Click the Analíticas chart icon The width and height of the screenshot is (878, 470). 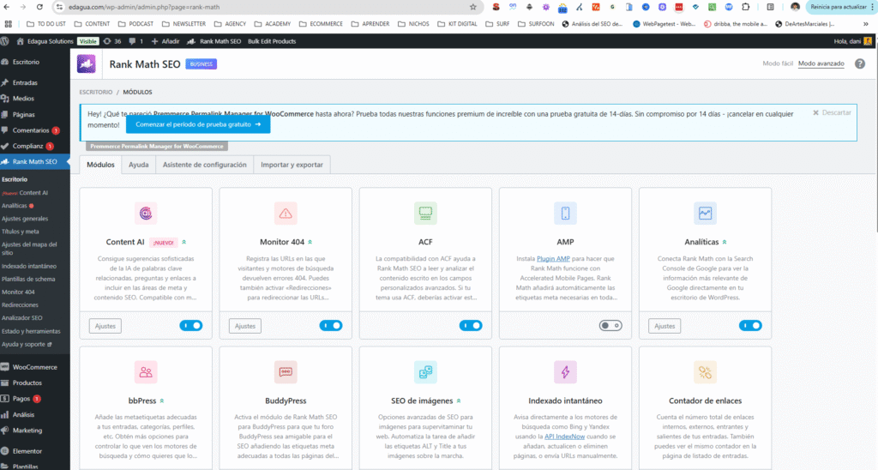coord(705,214)
